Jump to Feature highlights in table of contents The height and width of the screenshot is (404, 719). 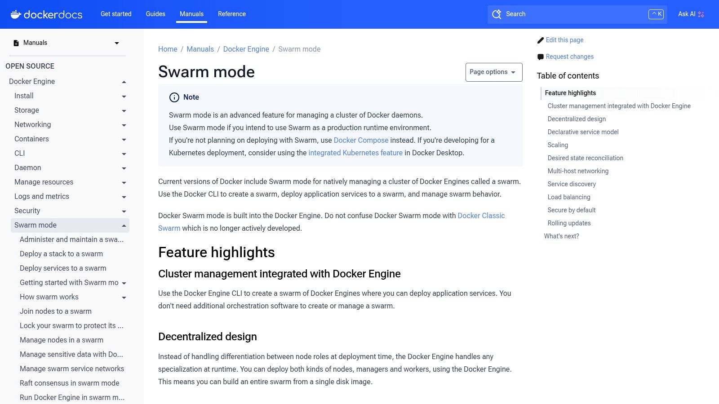[x=570, y=93]
